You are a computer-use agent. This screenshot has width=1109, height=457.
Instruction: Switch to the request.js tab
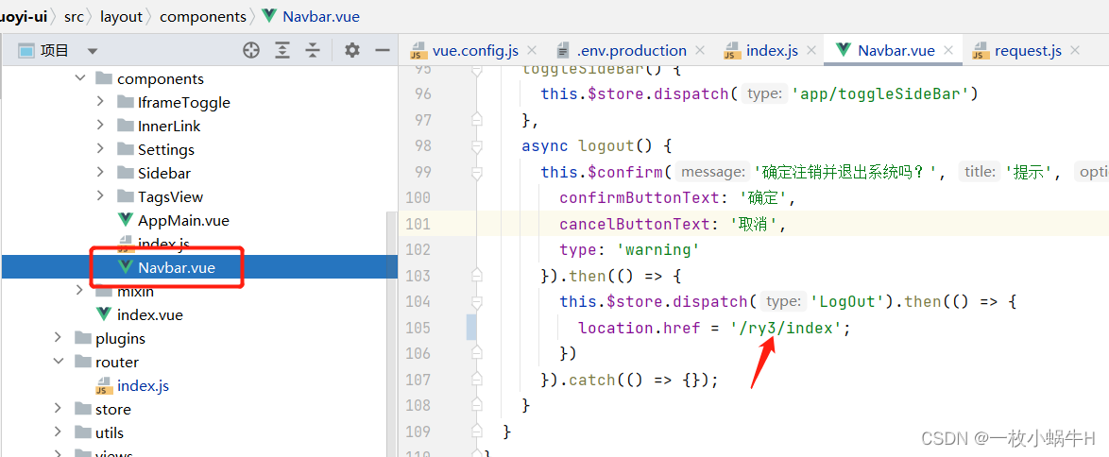[x=1027, y=50]
